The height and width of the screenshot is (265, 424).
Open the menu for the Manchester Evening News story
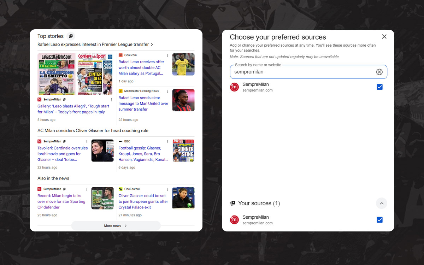167,91
